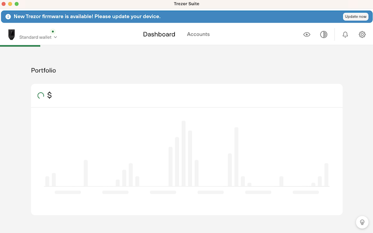Click the tallest bar in portfolio graph
The height and width of the screenshot is (233, 373).
183,154
